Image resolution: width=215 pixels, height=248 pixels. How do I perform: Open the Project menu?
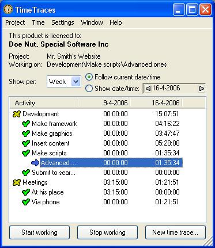point(15,22)
